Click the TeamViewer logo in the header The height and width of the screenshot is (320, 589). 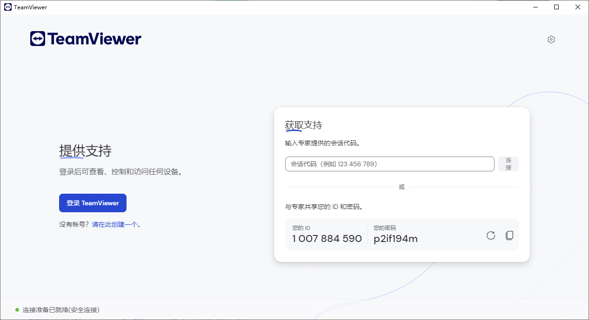point(86,39)
